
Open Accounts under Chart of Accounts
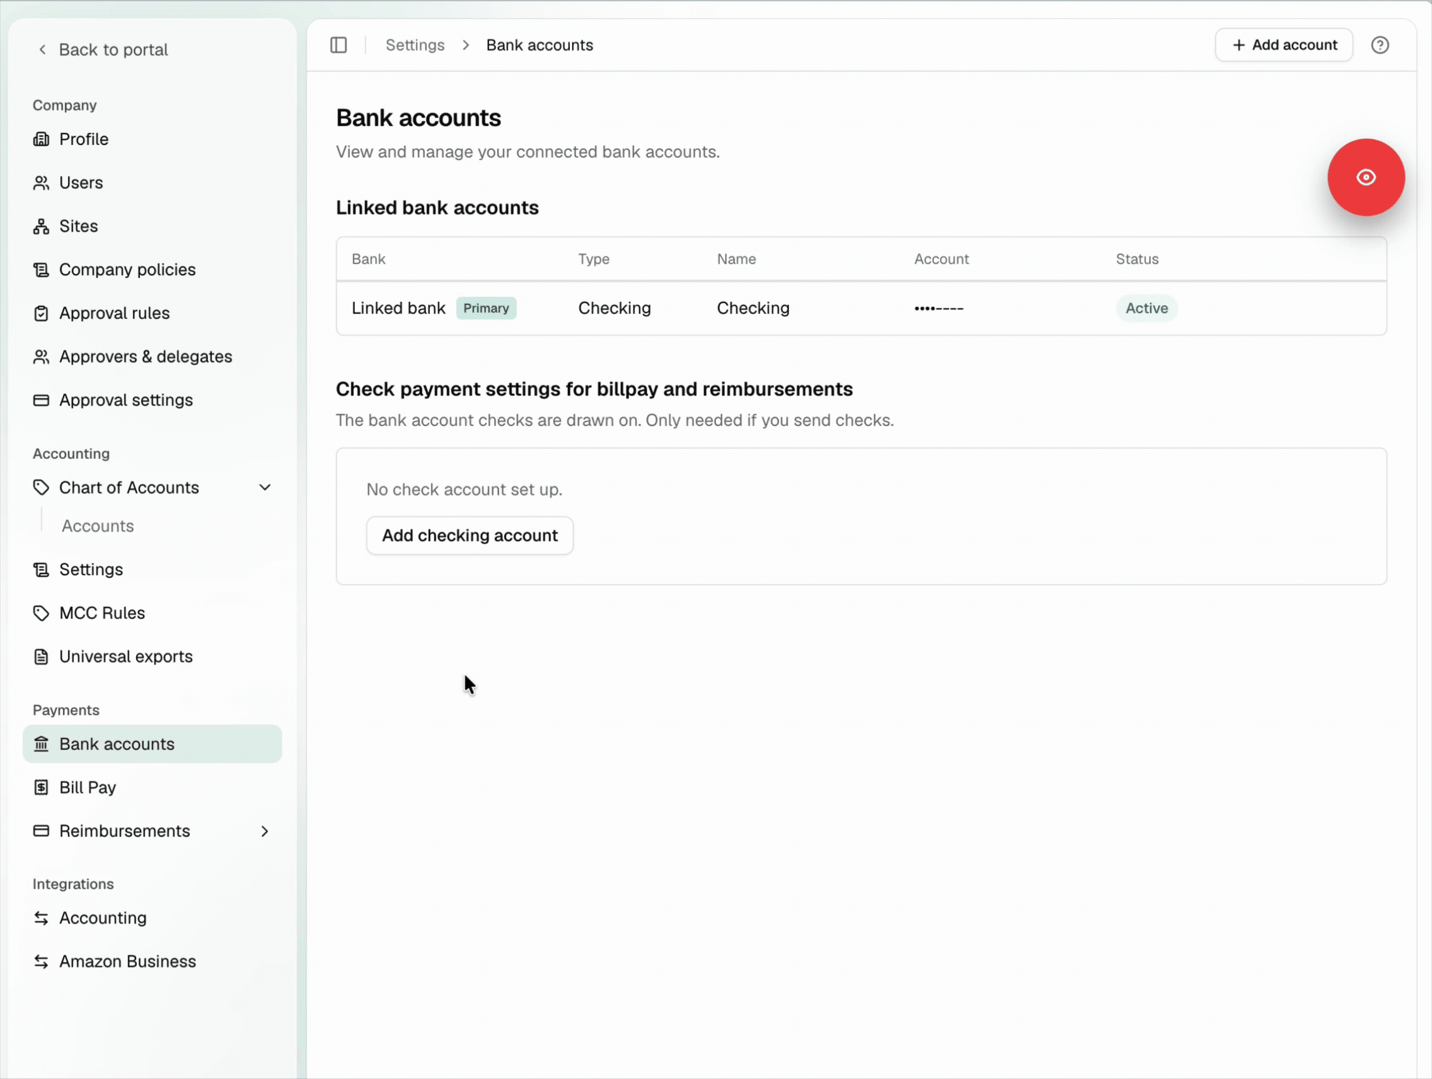tap(98, 526)
